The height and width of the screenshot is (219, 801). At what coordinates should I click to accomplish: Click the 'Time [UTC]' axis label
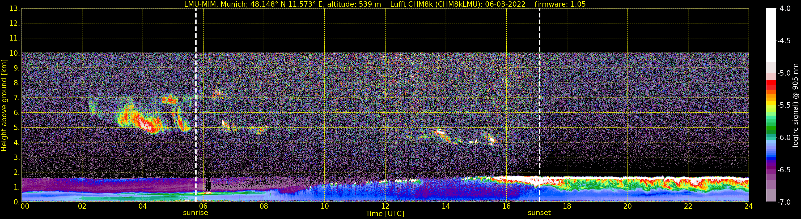coord(385,214)
